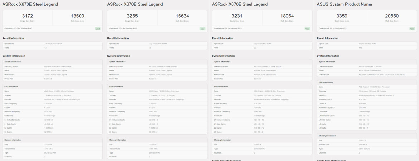Viewport: 419px width, 161px height.
Task: Click the ROG CROSSHAIR X670E HERO motherboard value
Action: 382,75
